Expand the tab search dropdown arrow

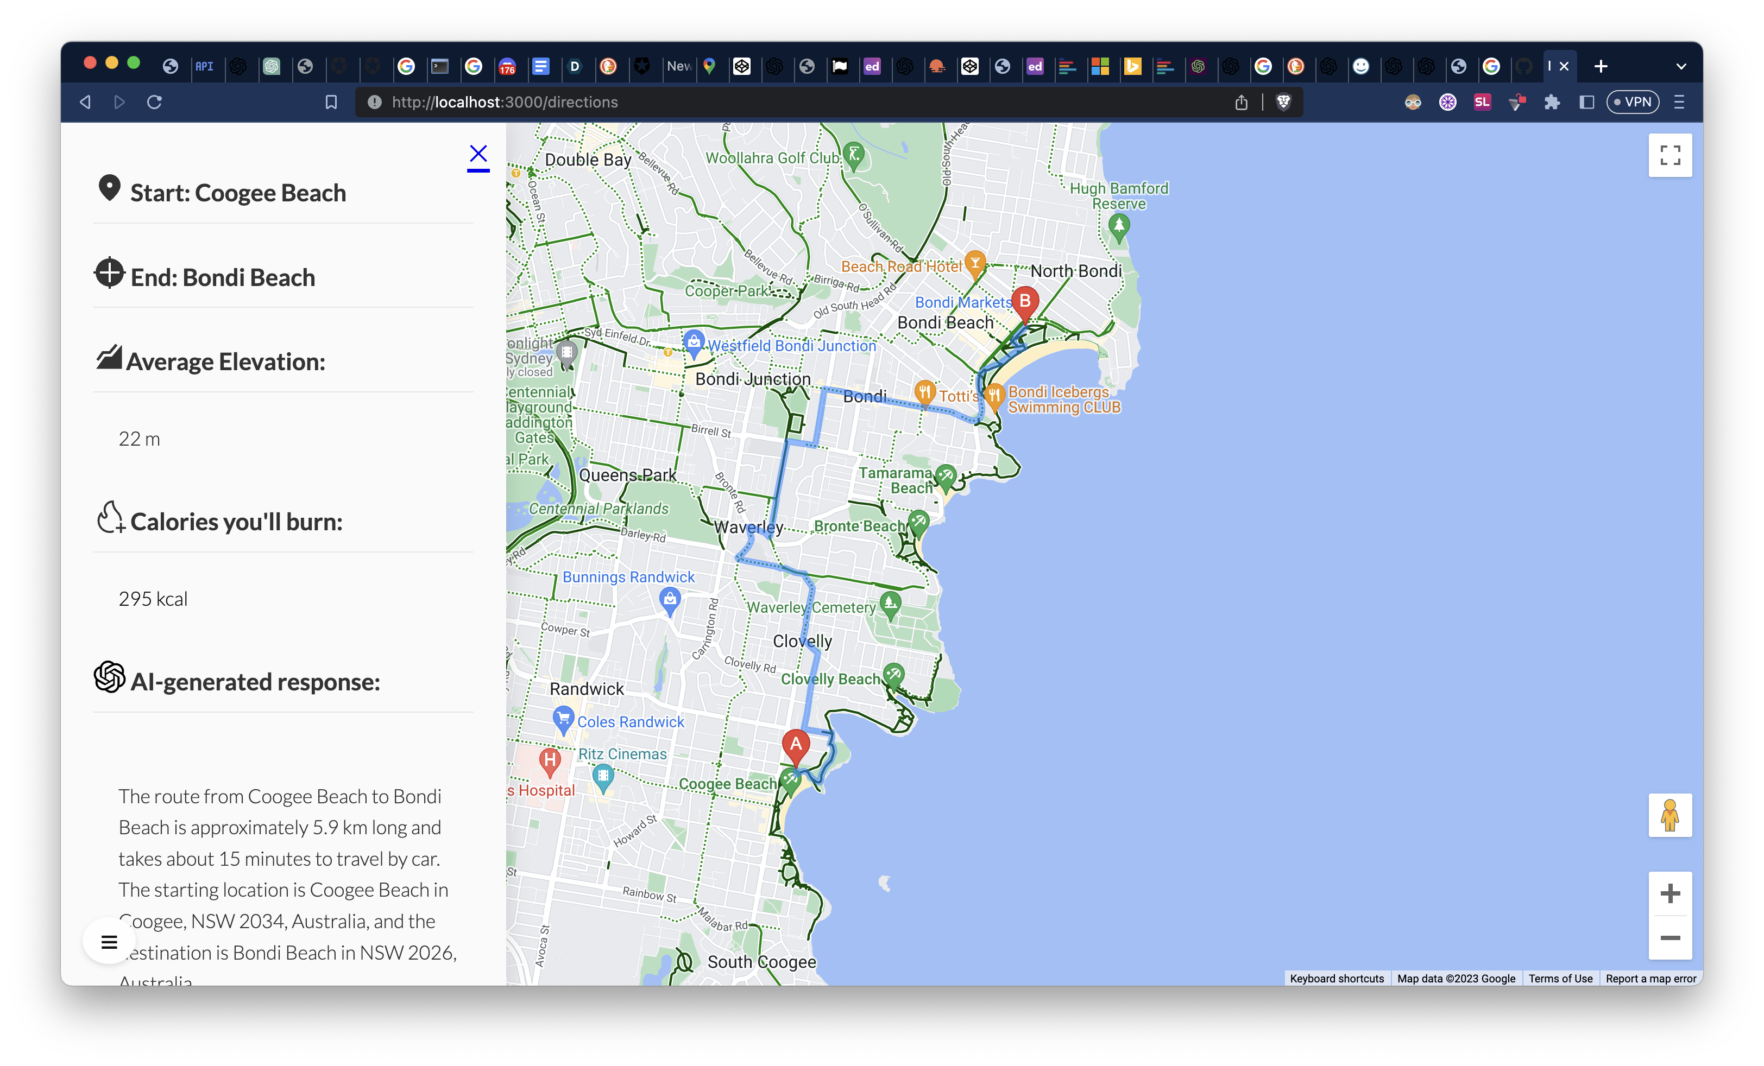pyautogui.click(x=1681, y=67)
